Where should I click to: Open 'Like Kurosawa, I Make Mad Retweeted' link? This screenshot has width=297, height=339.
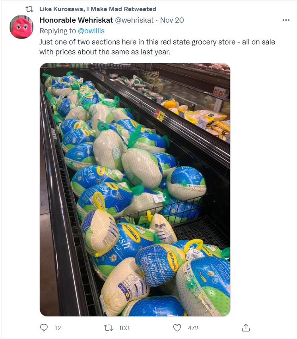[98, 9]
